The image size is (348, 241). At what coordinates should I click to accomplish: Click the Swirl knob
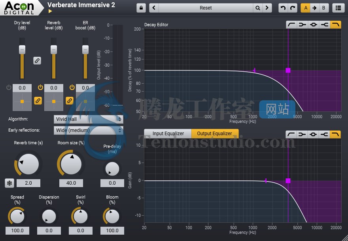[81, 216]
